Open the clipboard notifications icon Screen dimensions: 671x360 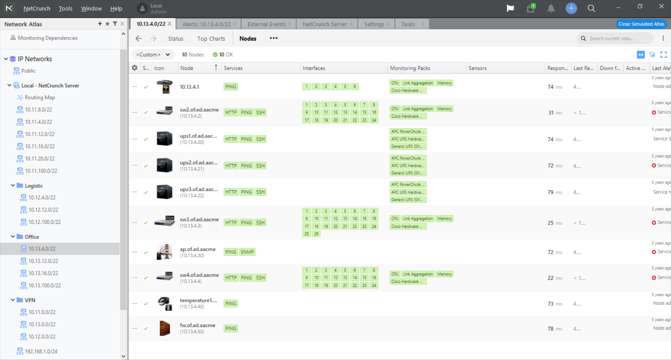point(531,8)
